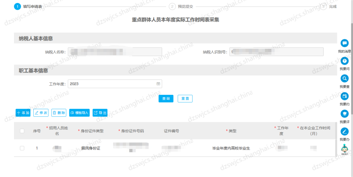Tick the checkbox for row 1
This screenshot has width=353, height=177.
[x=22, y=148]
